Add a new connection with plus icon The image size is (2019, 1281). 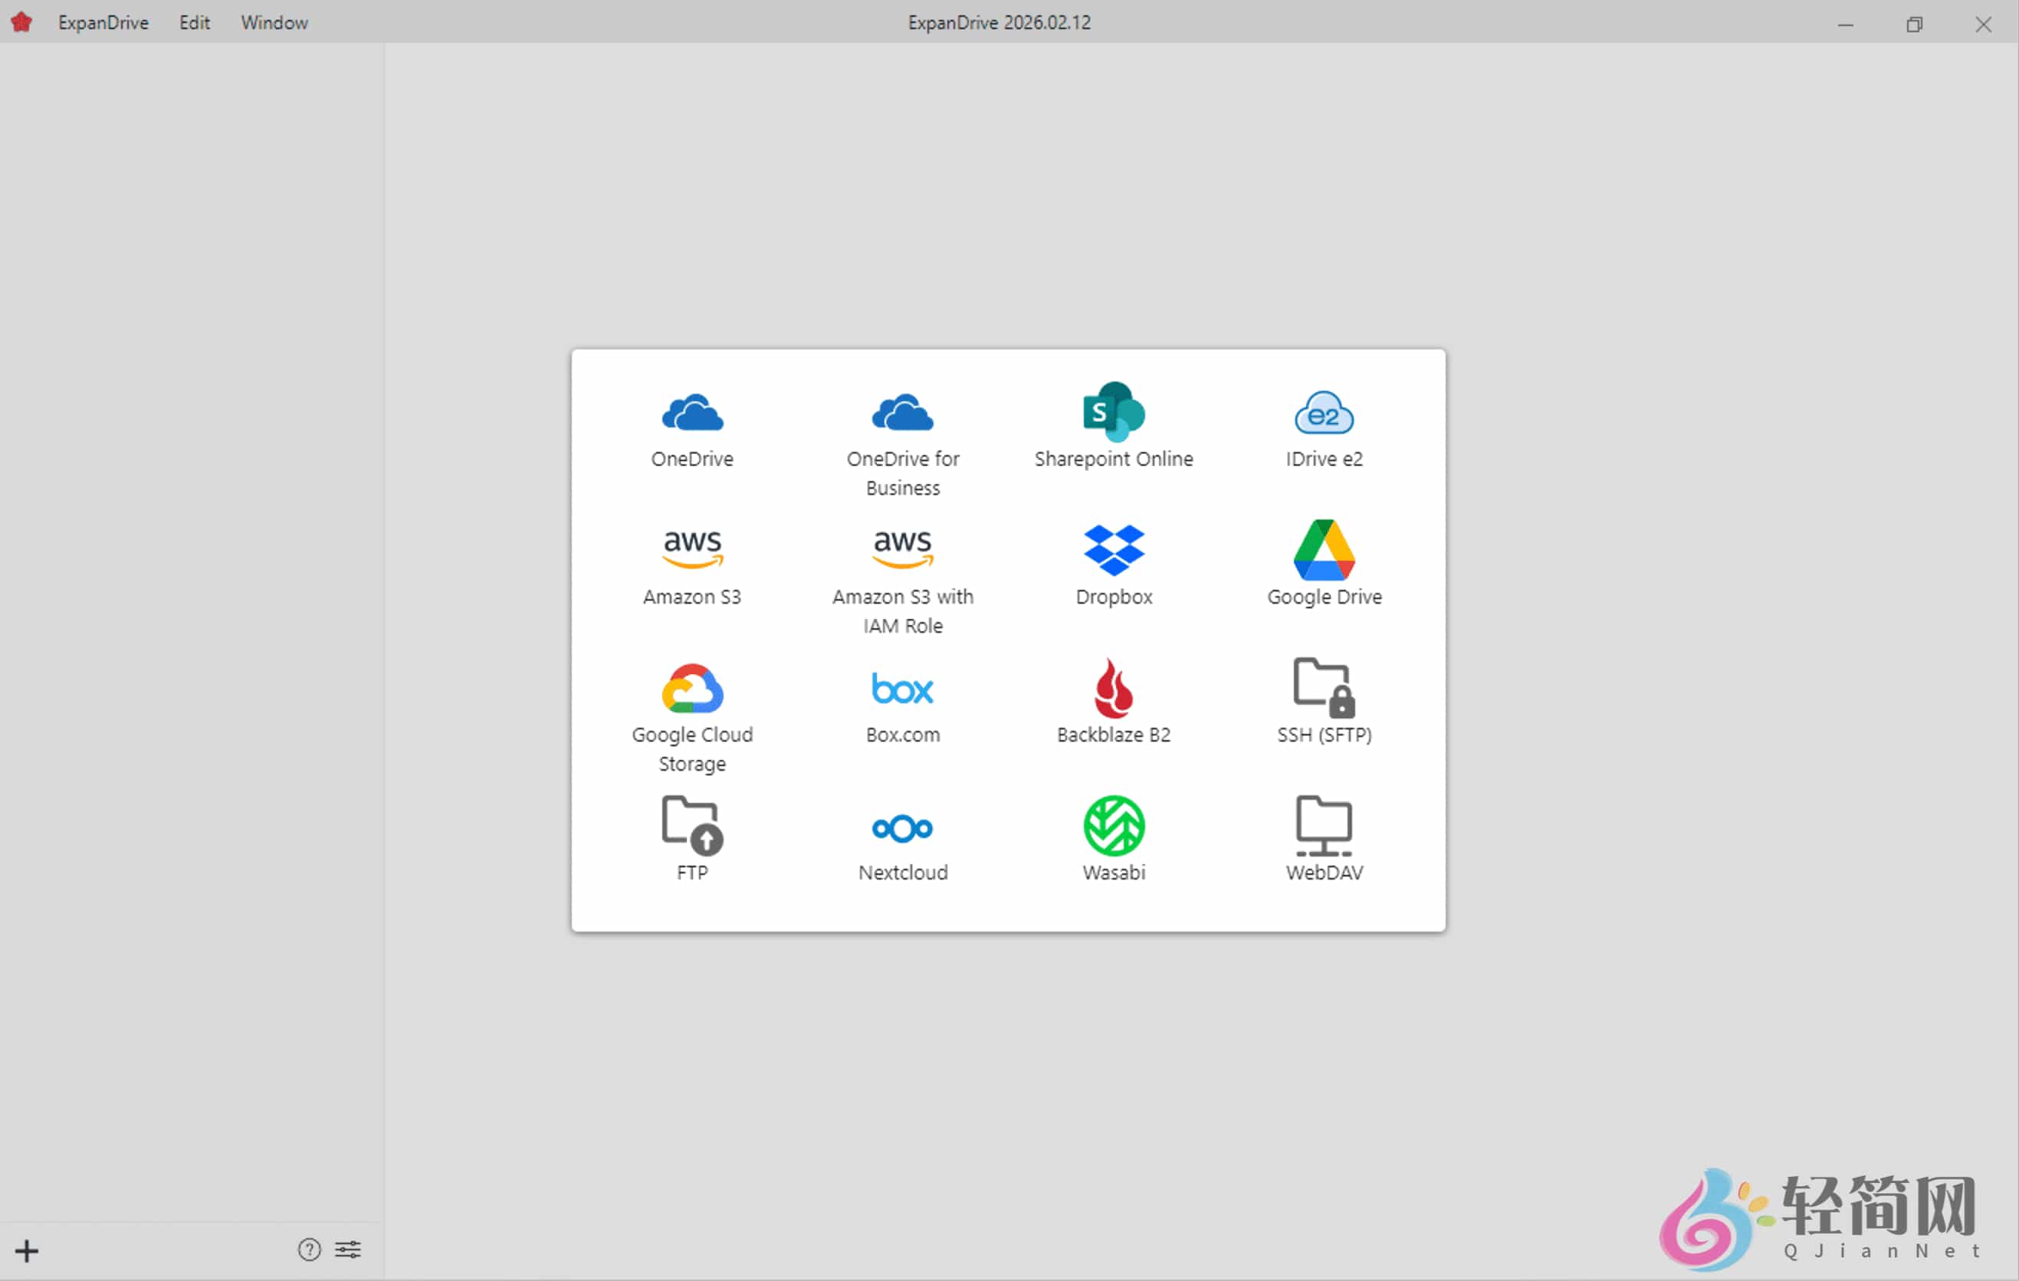(27, 1251)
